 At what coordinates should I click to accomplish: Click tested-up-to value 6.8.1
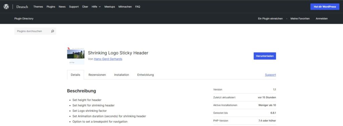(273, 113)
